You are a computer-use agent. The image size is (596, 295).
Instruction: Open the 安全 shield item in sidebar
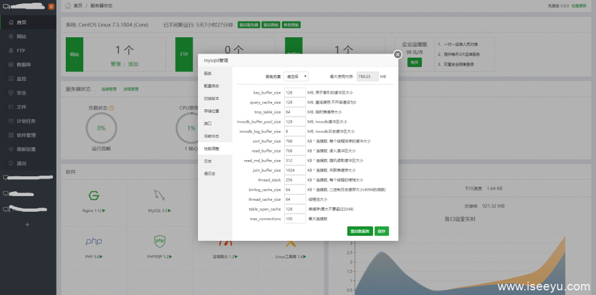[28, 93]
